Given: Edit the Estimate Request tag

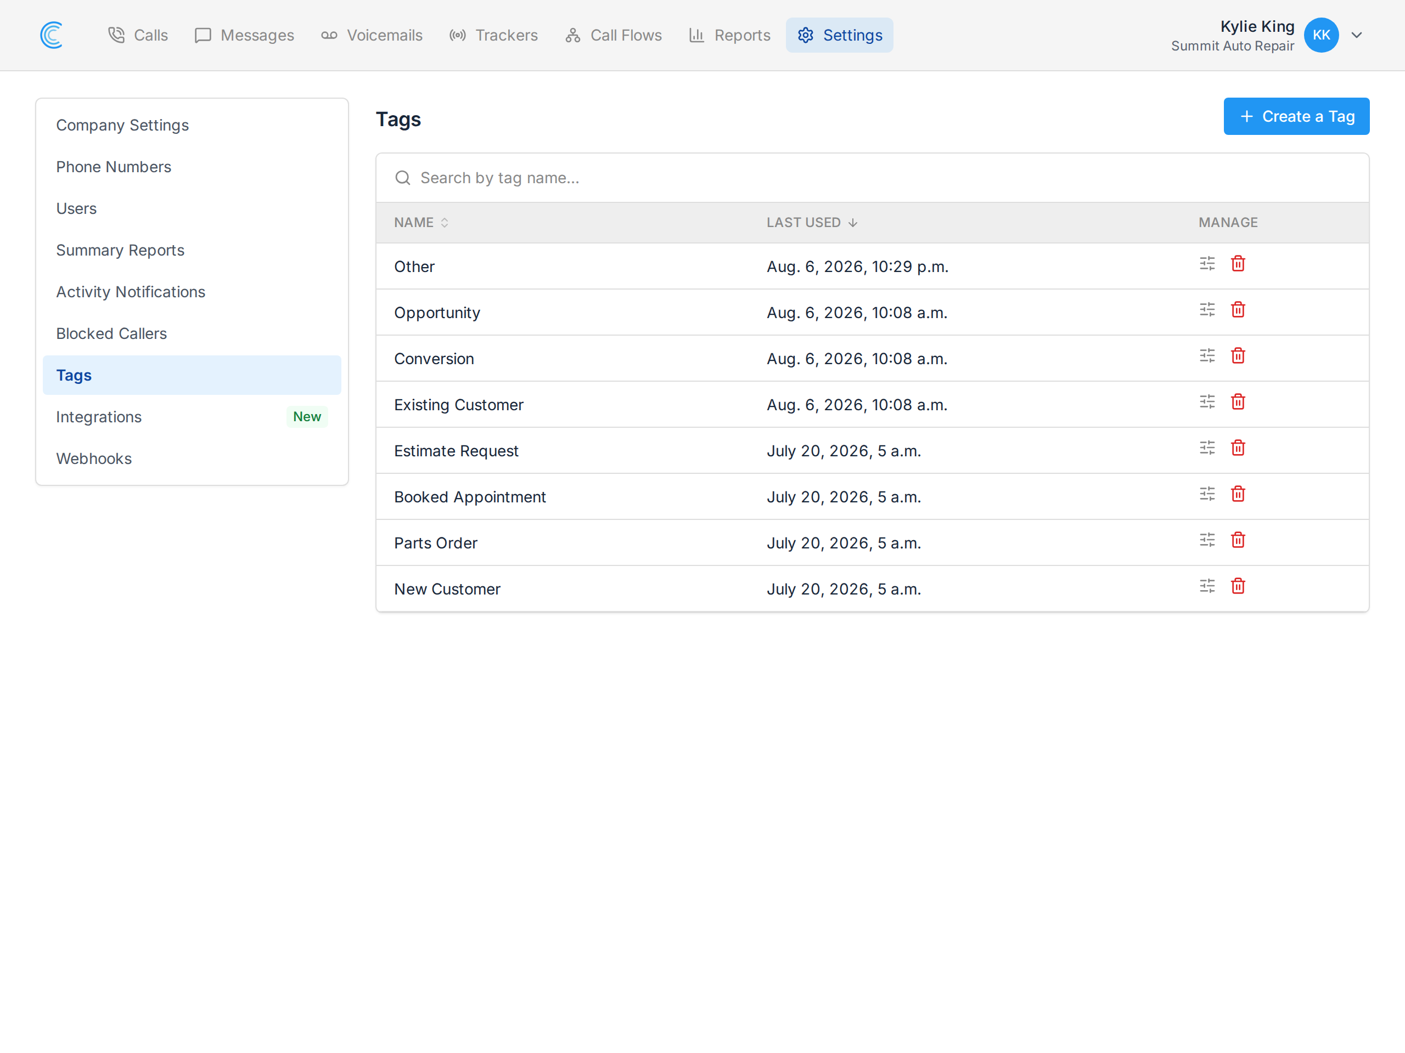Looking at the screenshot, I should pos(1207,448).
